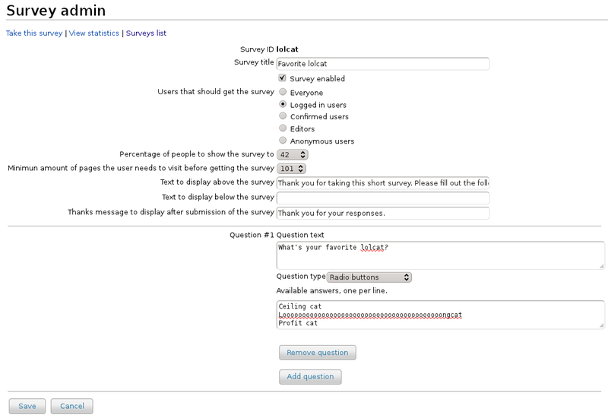Open View statistics link
608x418 pixels.
[93, 33]
